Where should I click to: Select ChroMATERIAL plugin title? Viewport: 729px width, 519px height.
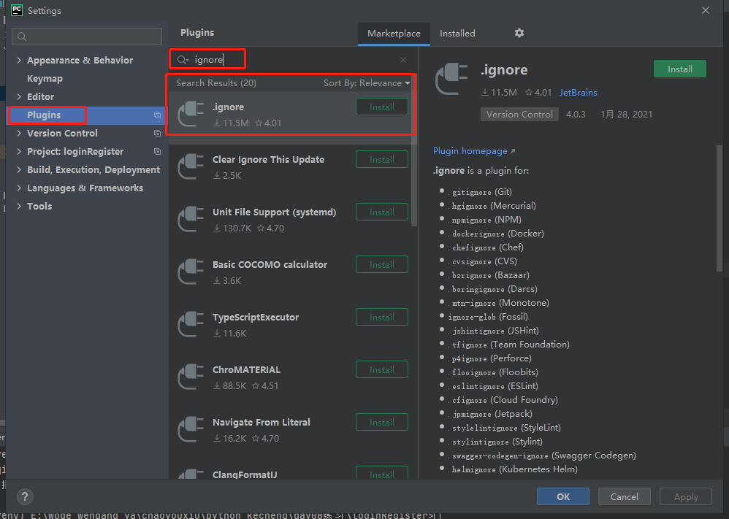coord(246,370)
